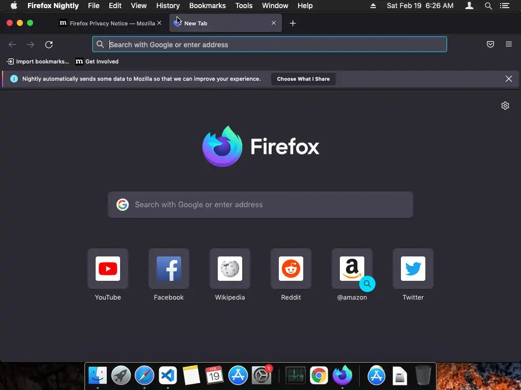Click the magnifier icon in address bar
Screen dimensions: 521x390
100,44
